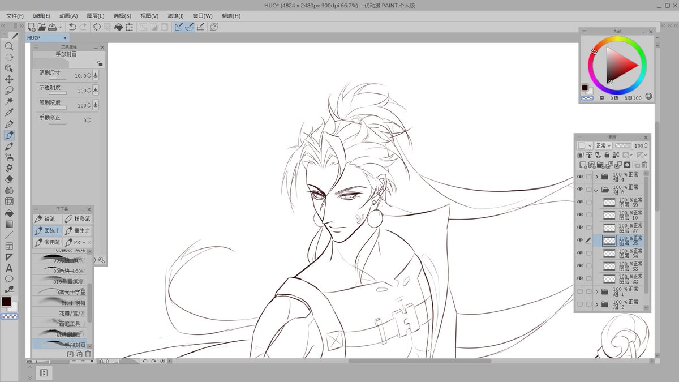Delete the sub tool with the trash icon
The width and height of the screenshot is (679, 382).
[88, 354]
